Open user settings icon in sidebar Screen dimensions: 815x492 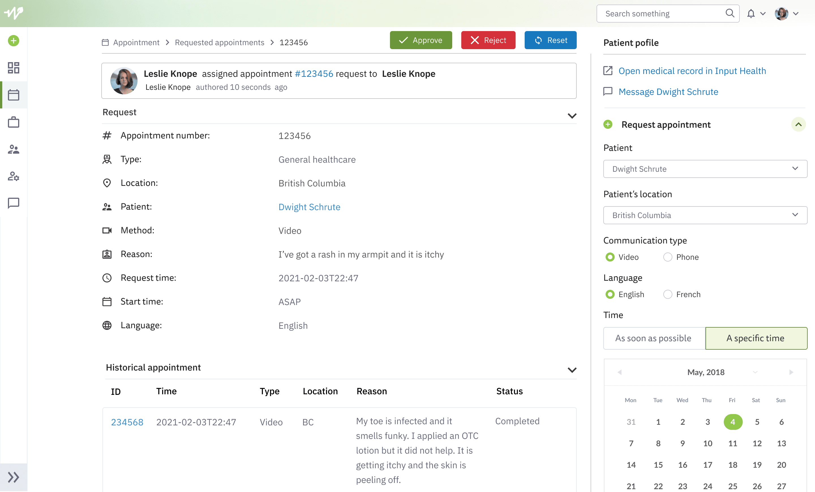pyautogui.click(x=14, y=176)
